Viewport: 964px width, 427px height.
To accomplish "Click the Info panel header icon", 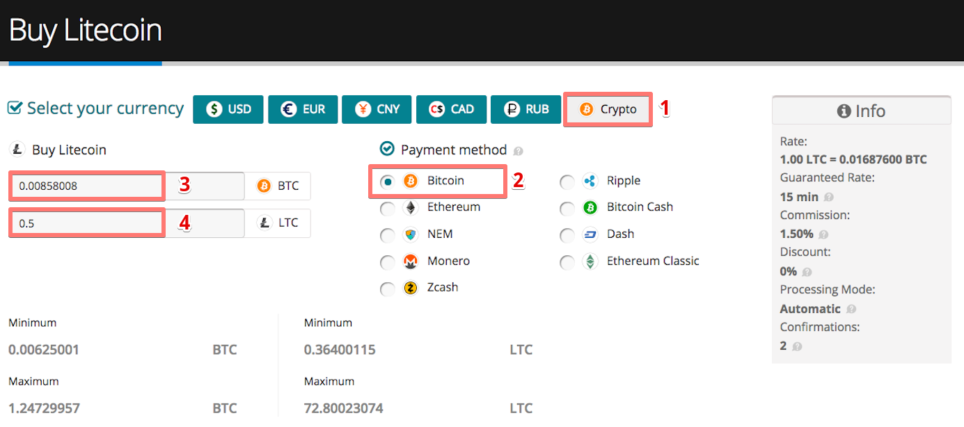I will (844, 111).
